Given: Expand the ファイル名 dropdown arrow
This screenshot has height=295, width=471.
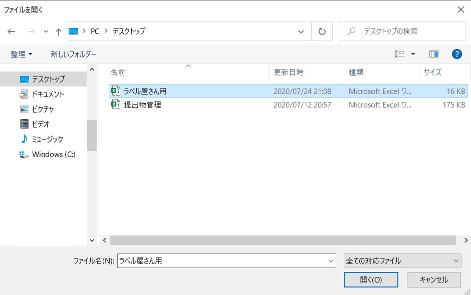Looking at the screenshot, I should pos(331,261).
